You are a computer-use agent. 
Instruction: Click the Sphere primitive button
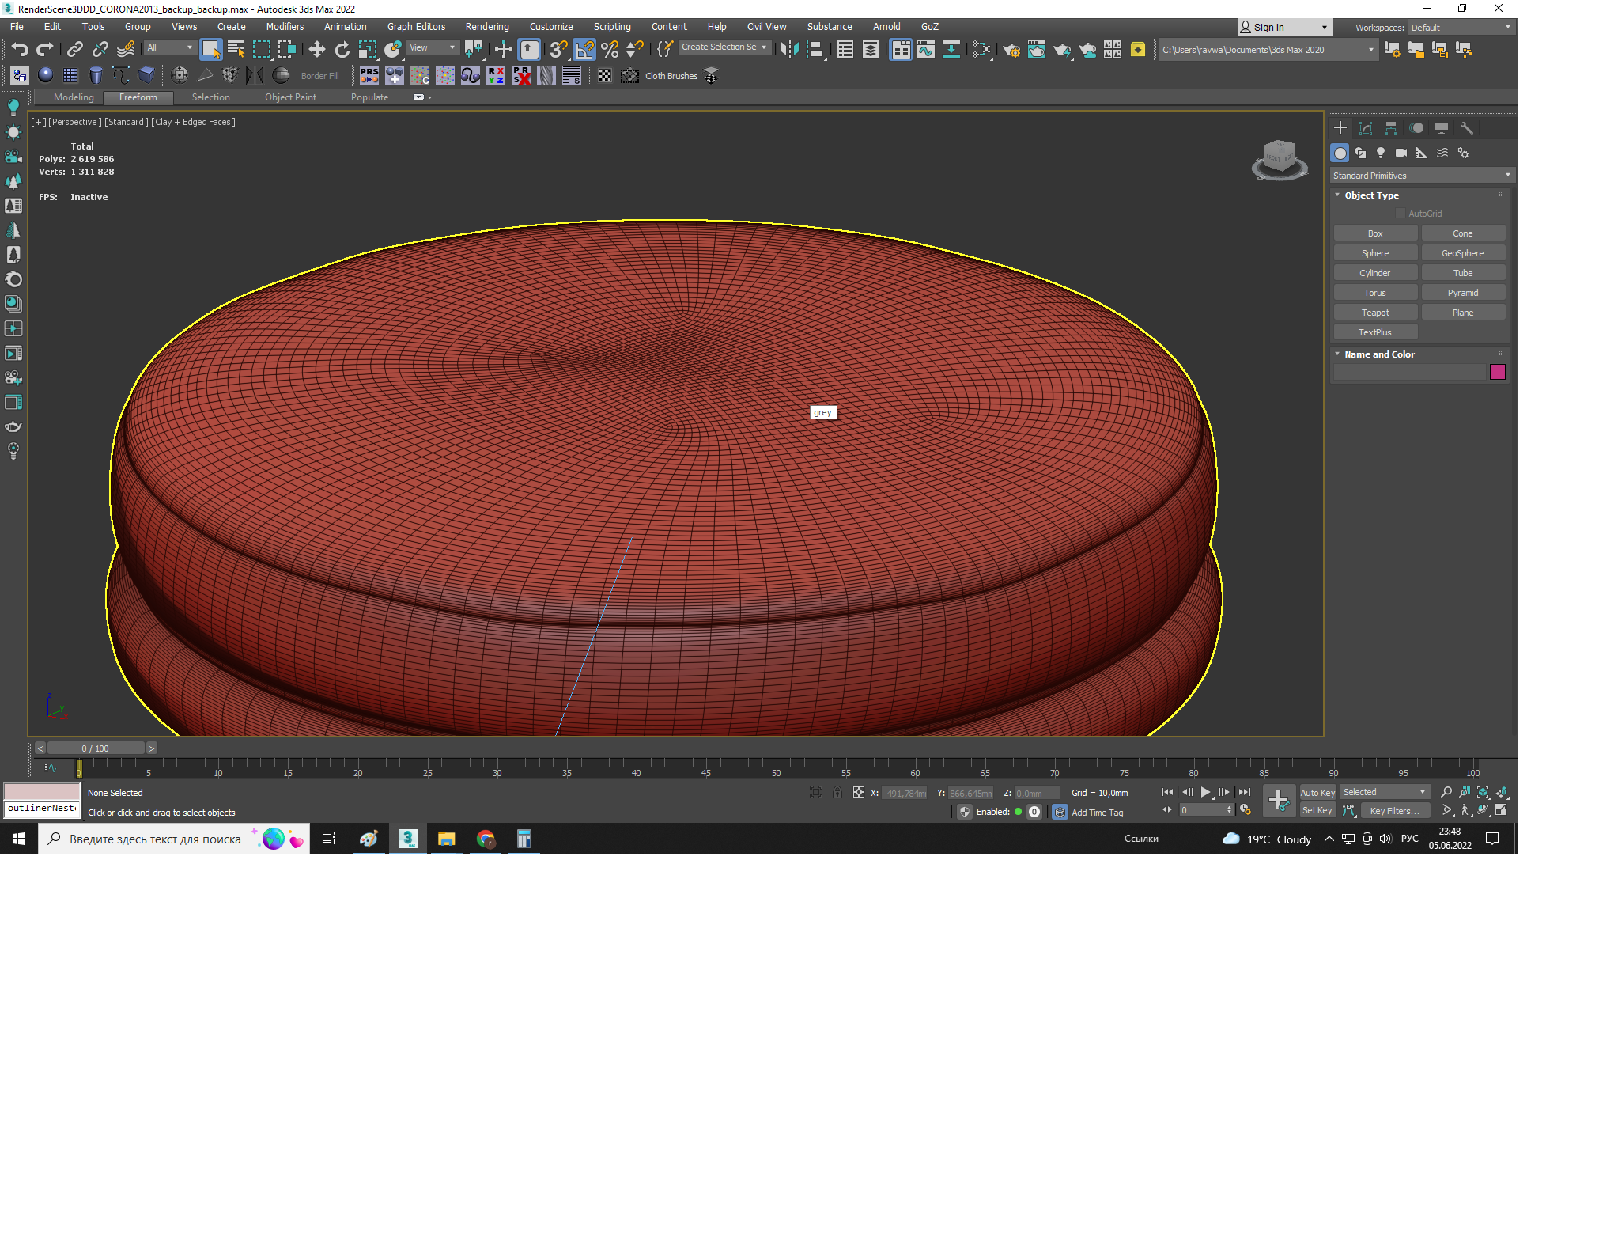pyautogui.click(x=1374, y=252)
